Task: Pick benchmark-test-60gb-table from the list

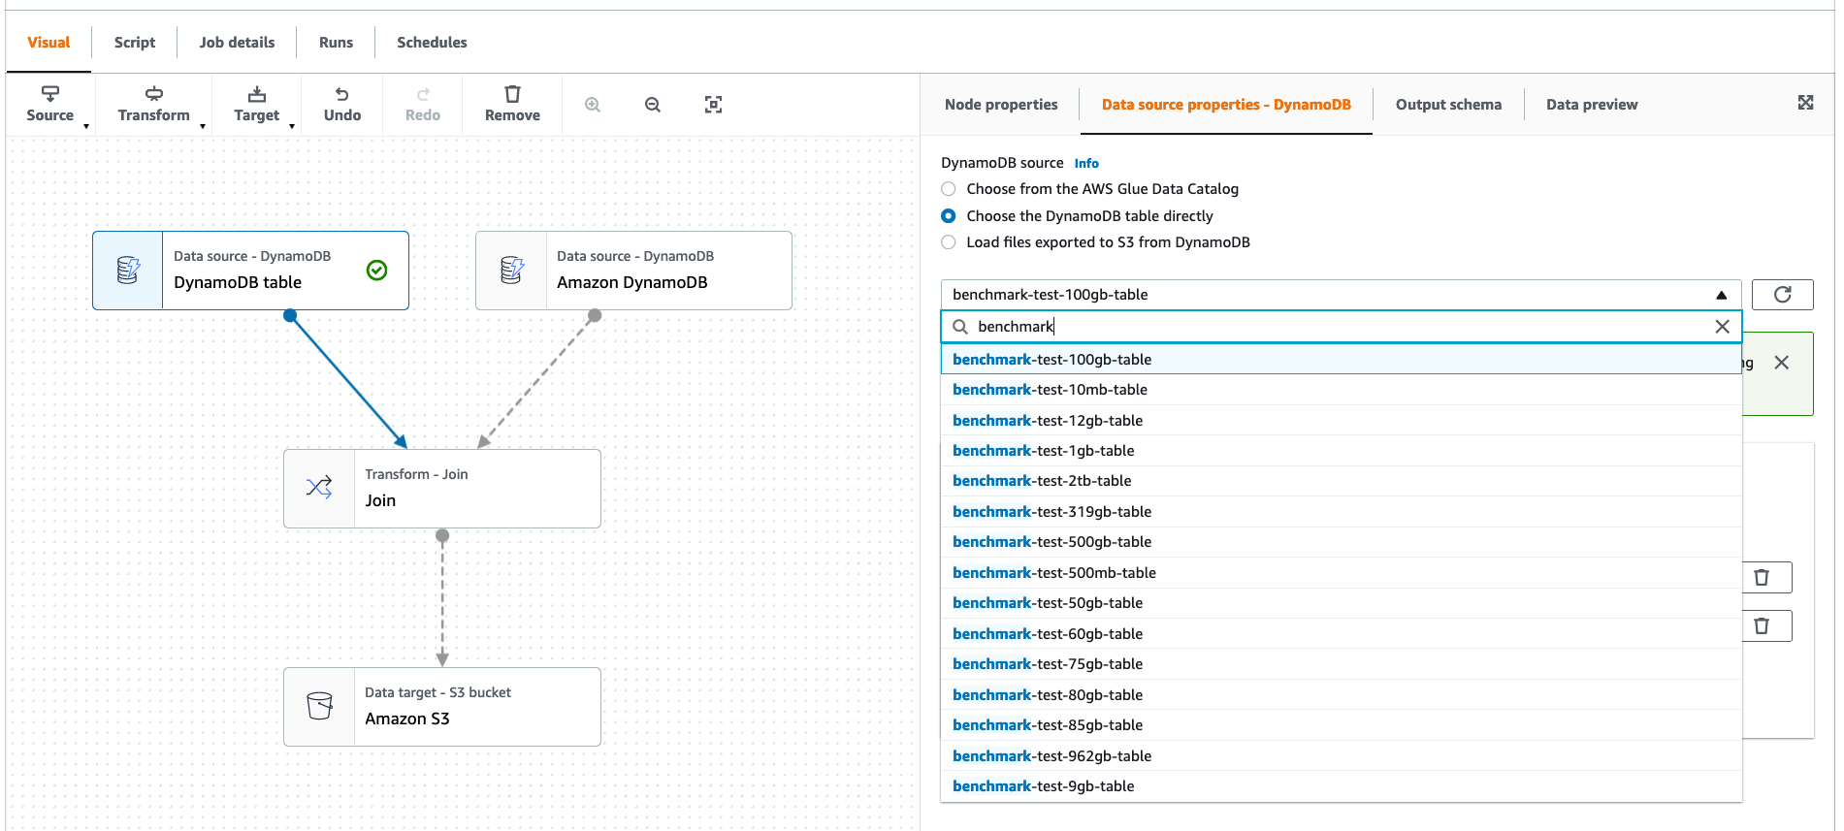Action: click(1342, 634)
